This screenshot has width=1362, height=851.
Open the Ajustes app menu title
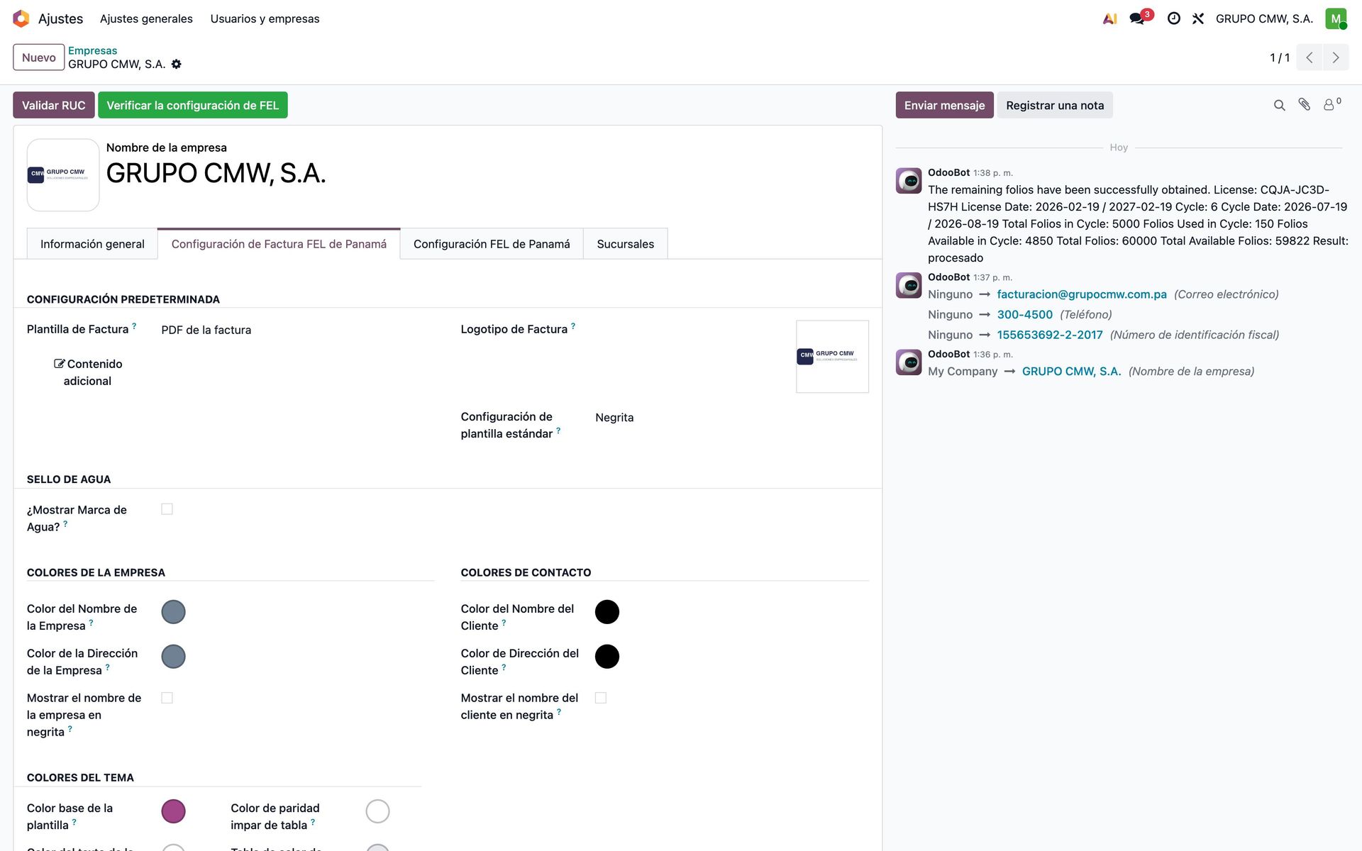point(60,18)
